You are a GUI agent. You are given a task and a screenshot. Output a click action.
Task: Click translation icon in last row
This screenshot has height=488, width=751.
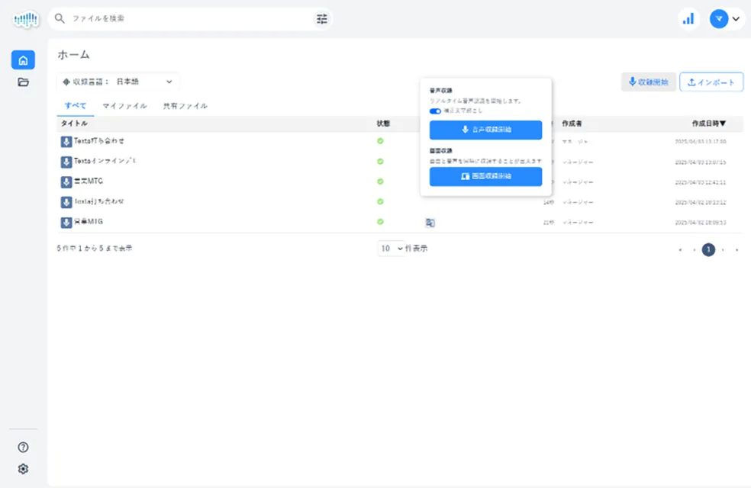click(x=430, y=223)
